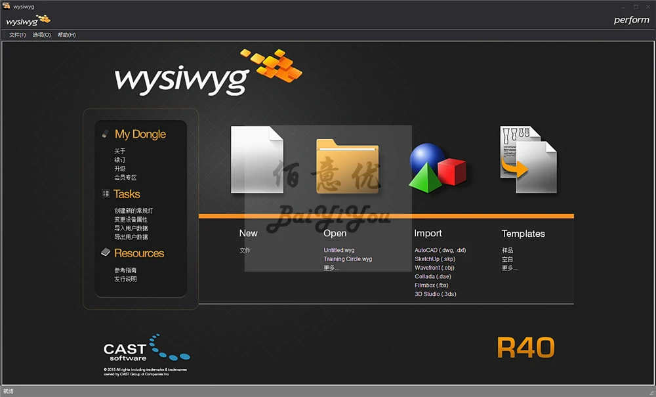Viewport: 656px width, 397px height.
Task: Click the Resources book icon
Action: coord(106,252)
